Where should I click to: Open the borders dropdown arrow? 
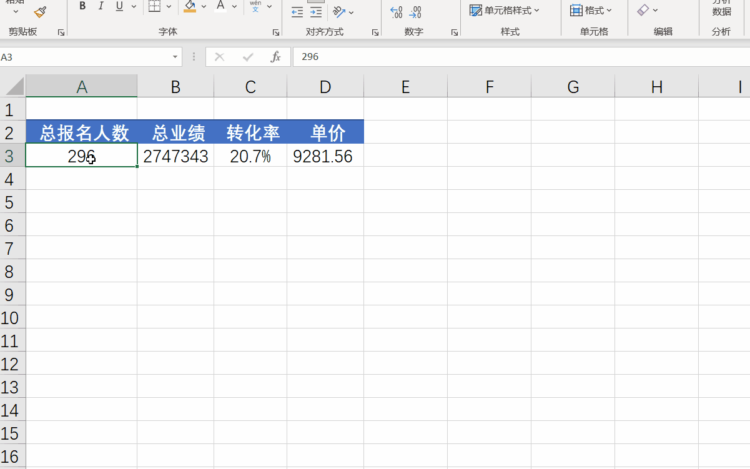(x=169, y=7)
